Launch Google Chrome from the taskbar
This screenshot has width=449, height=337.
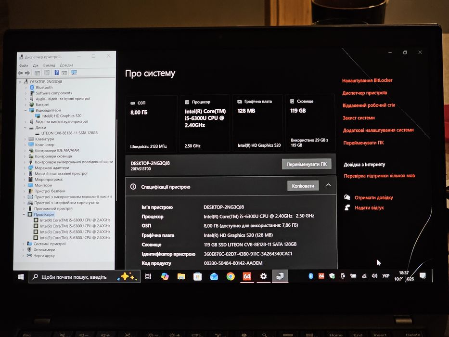[231, 276]
